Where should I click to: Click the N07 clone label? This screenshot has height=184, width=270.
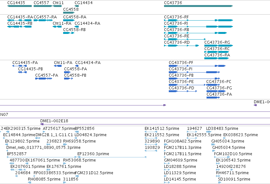click(4, 115)
